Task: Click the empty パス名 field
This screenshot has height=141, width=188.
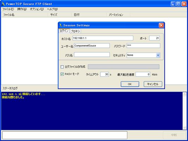Action: [x=92, y=55]
